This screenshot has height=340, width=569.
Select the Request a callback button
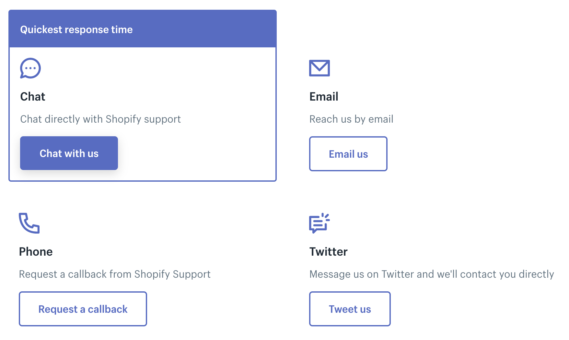tap(83, 309)
